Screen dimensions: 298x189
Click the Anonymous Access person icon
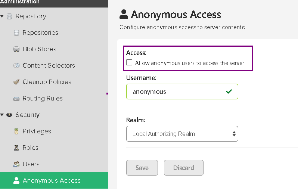pyautogui.click(x=16, y=181)
